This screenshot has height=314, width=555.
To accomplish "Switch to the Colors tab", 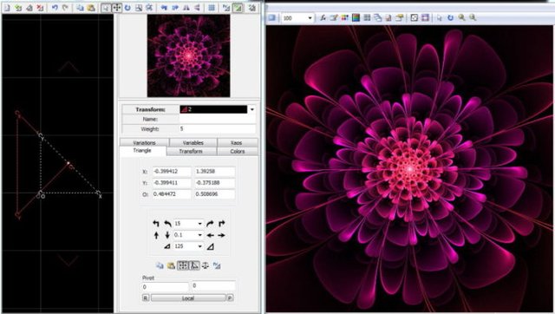I will click(238, 151).
